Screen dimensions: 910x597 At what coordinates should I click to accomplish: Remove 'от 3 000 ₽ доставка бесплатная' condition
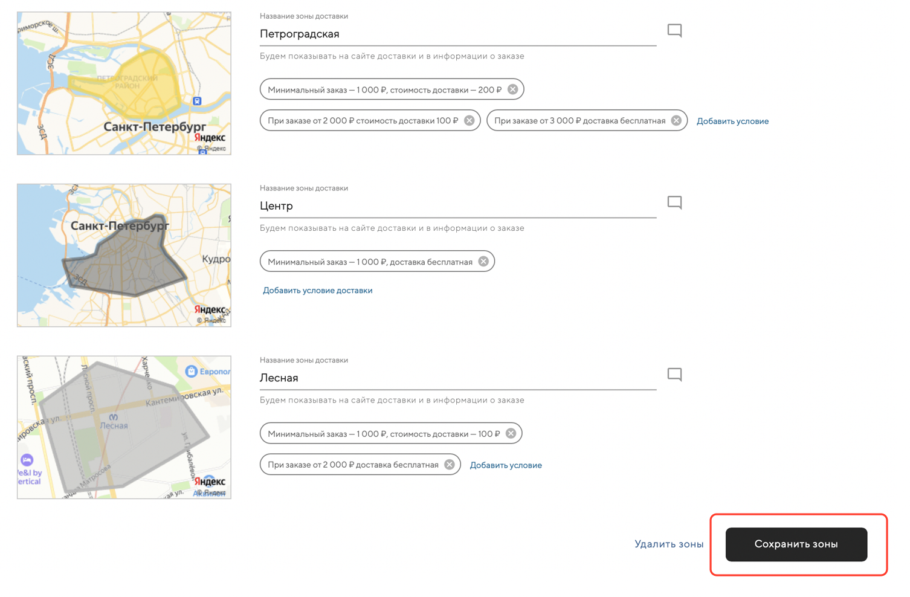click(x=676, y=121)
